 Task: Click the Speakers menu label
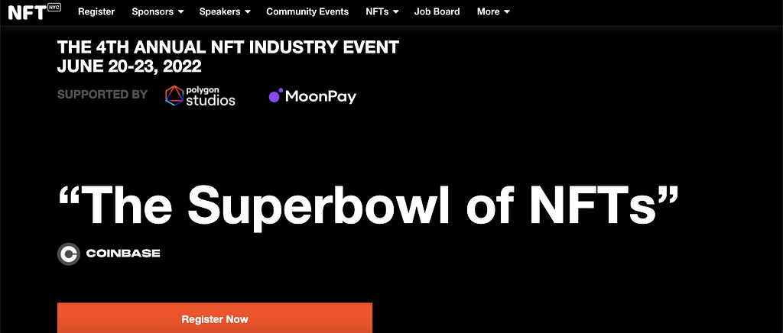pos(219,11)
